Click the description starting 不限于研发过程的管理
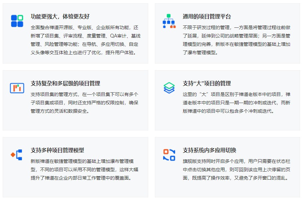 point(237,40)
